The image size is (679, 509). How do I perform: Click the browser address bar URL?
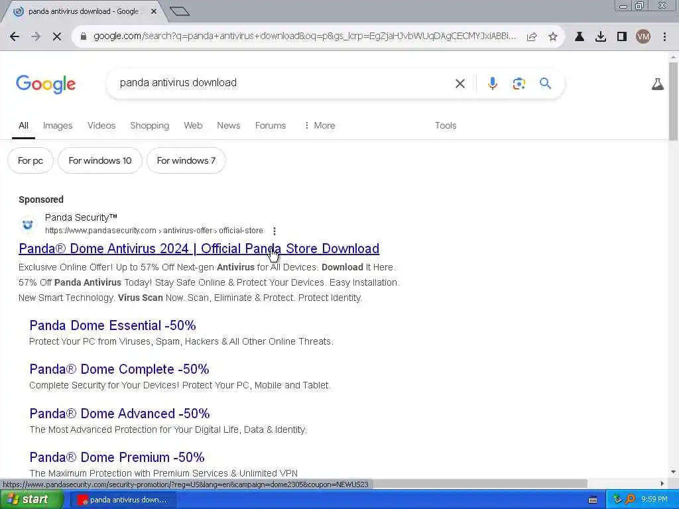tap(305, 36)
